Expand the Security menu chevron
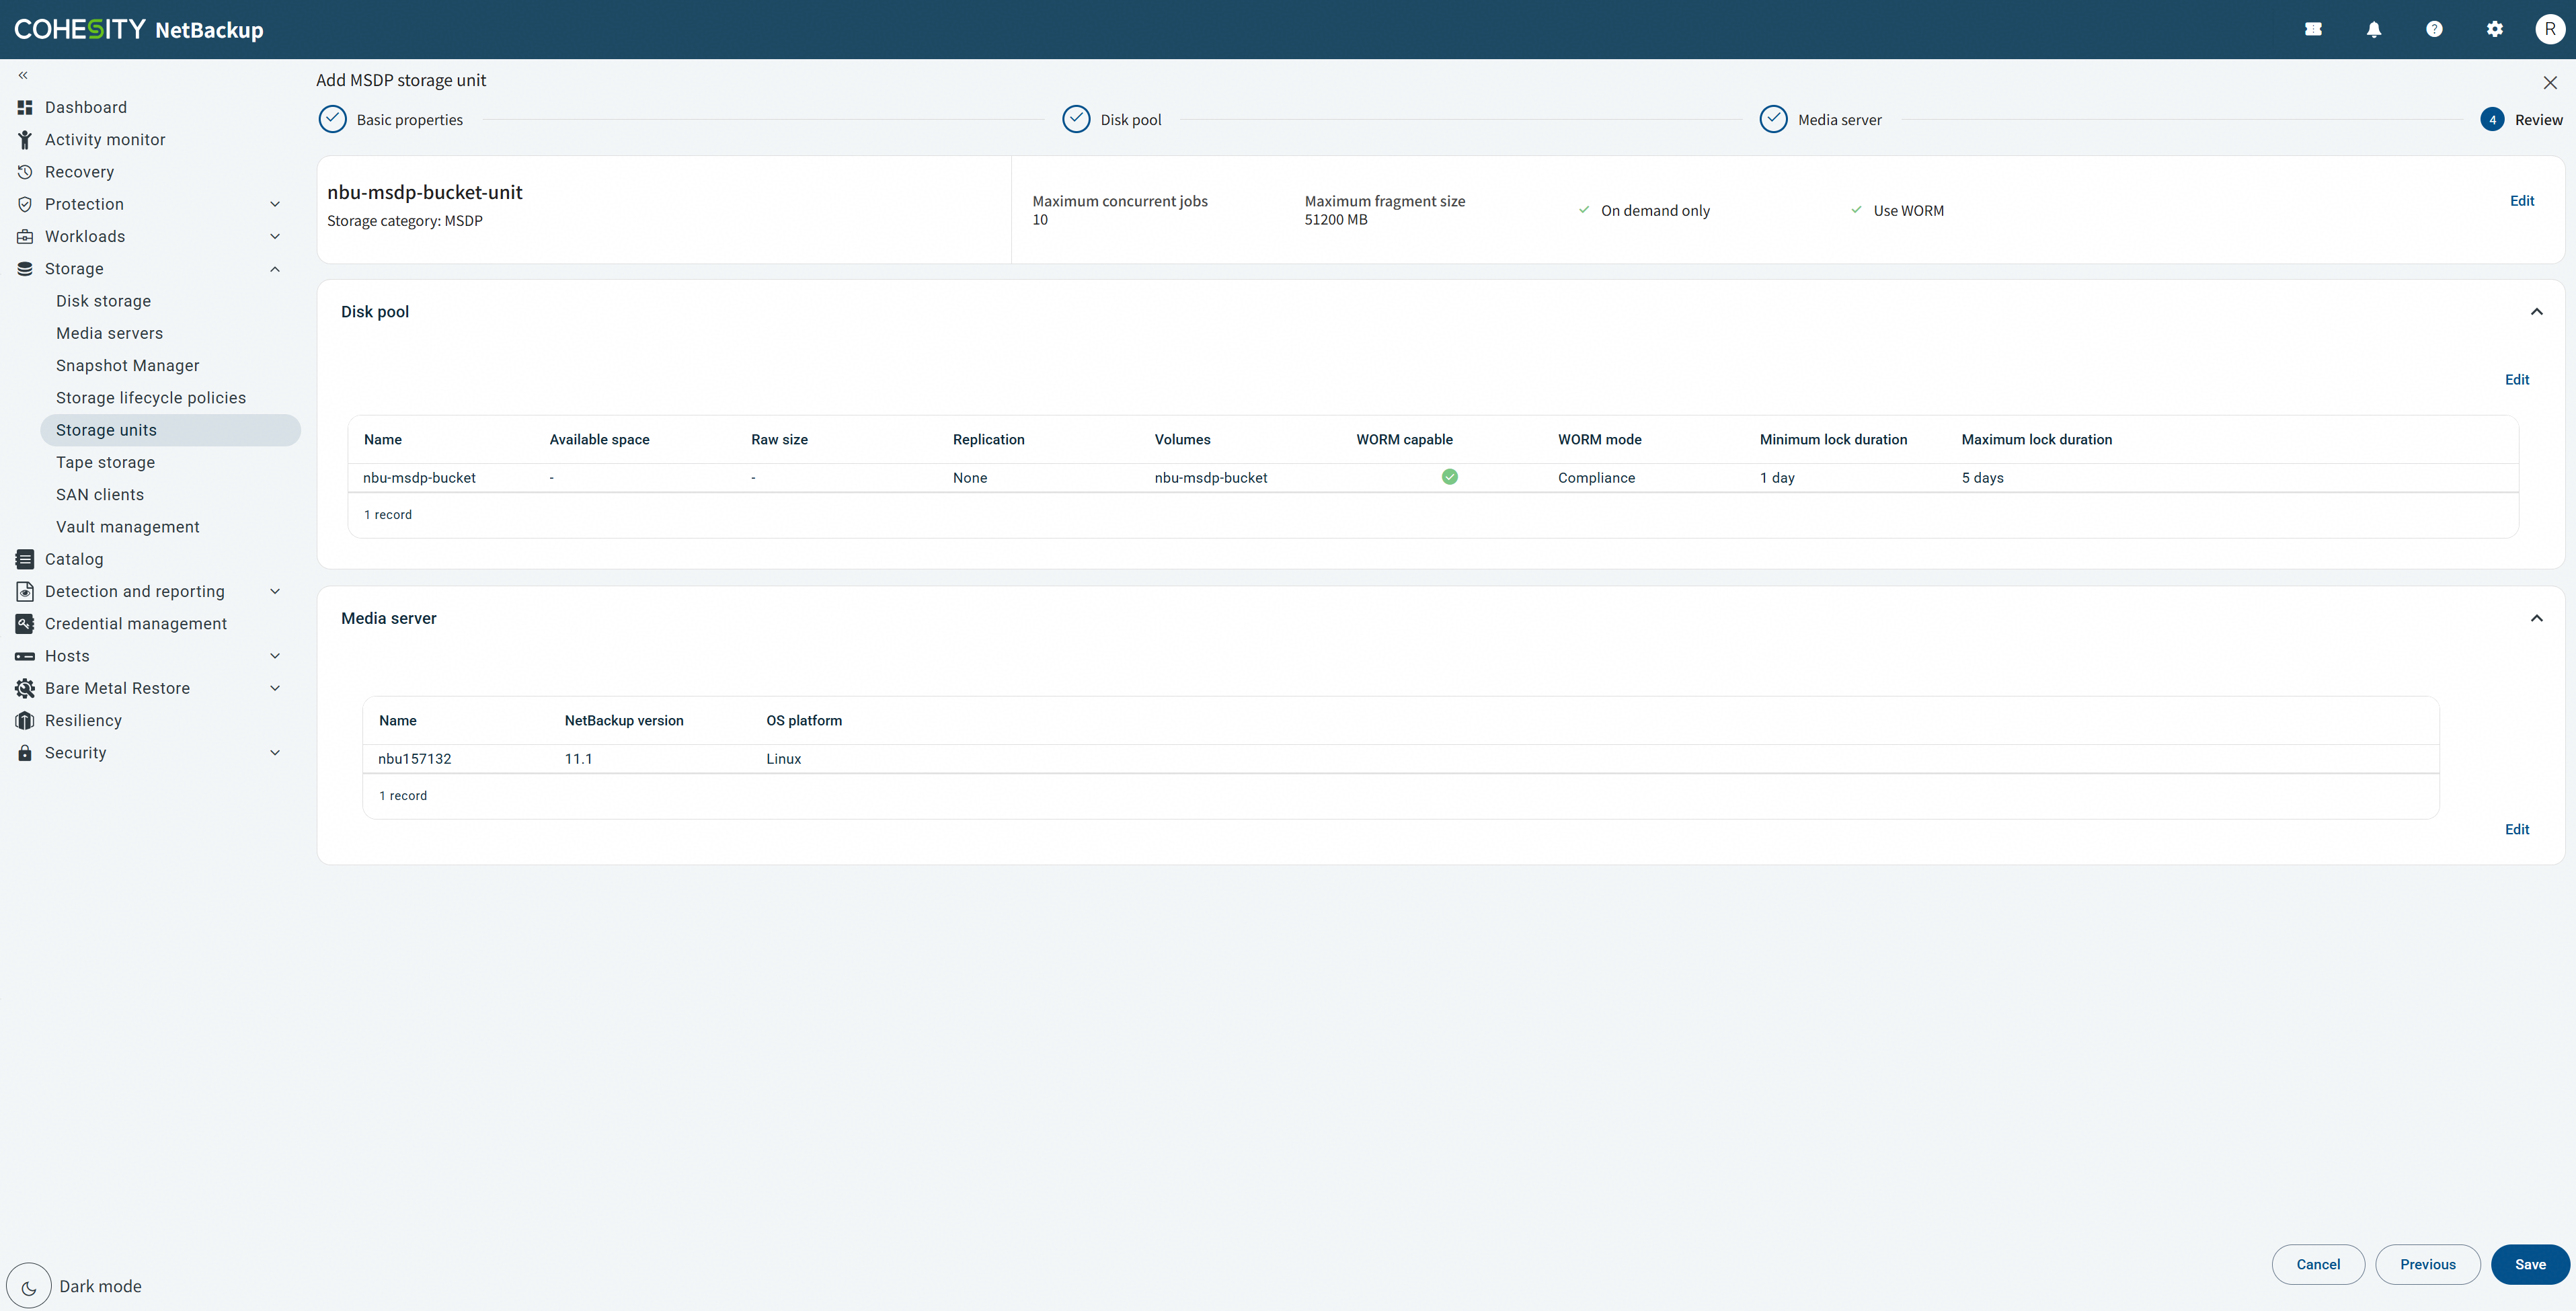The height and width of the screenshot is (1311, 2576). (275, 753)
